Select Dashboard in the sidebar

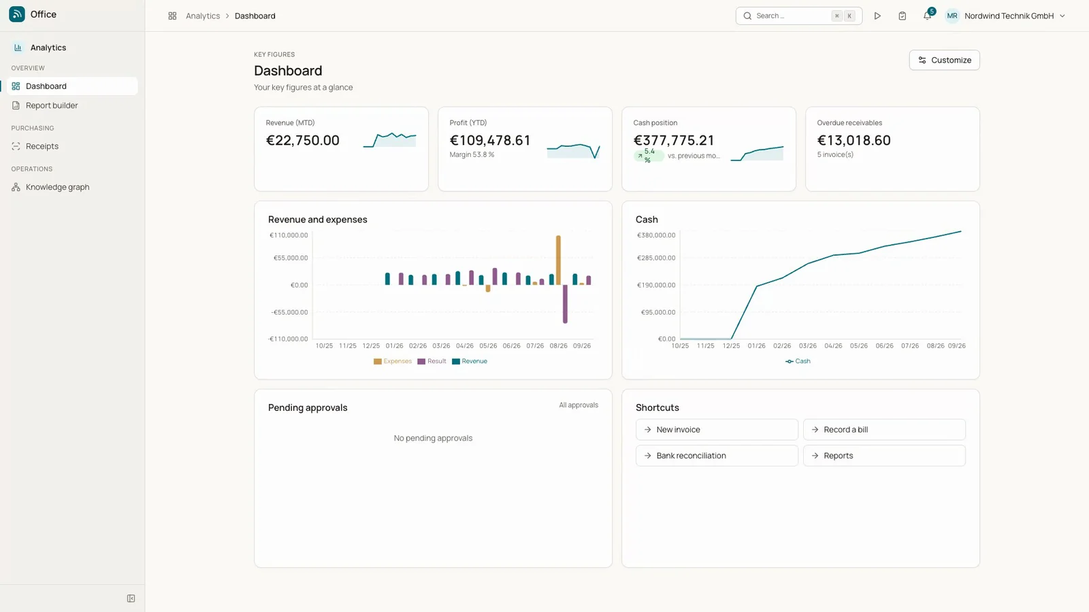click(x=71, y=86)
